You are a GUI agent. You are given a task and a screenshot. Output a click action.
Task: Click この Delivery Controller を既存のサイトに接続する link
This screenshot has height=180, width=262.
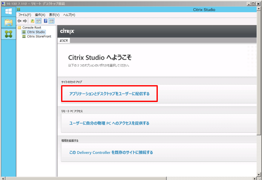pos(111,153)
